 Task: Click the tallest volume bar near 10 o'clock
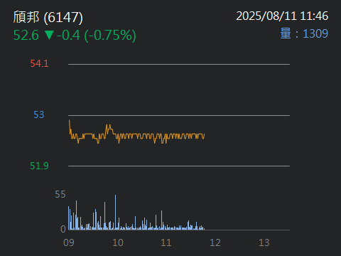click(x=116, y=212)
